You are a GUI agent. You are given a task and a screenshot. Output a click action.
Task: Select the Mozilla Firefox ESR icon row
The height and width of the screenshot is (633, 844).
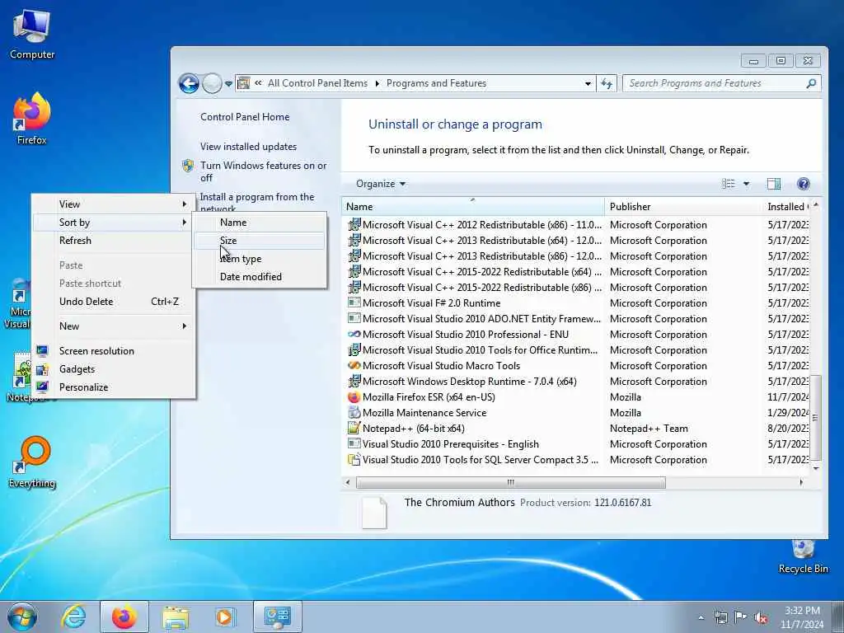point(354,397)
